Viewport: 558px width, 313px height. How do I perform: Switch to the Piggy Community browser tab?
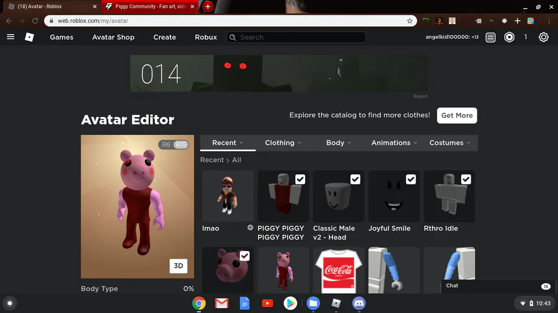click(x=150, y=6)
